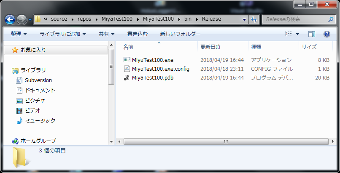Open the ドキュメント library
Screen dimensions: 340x173
click(40, 90)
